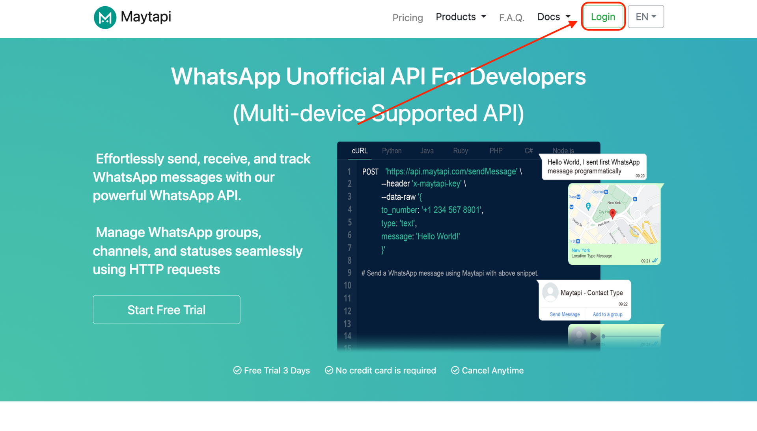Click Start Free Trial button
The width and height of the screenshot is (757, 431).
point(166,310)
